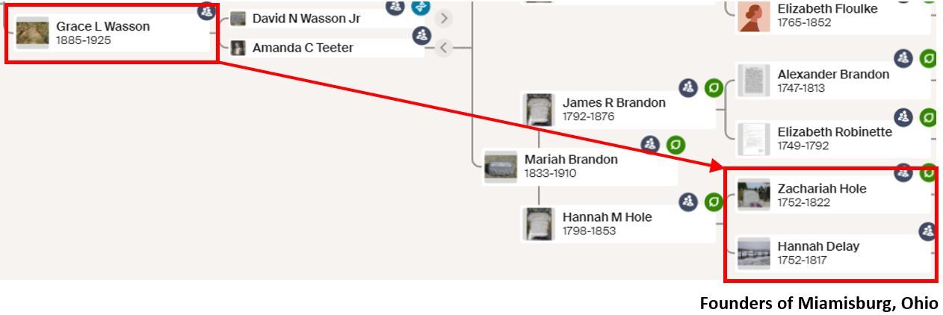Click the teal DNA icon near David N Wasson Jr

tap(421, 7)
